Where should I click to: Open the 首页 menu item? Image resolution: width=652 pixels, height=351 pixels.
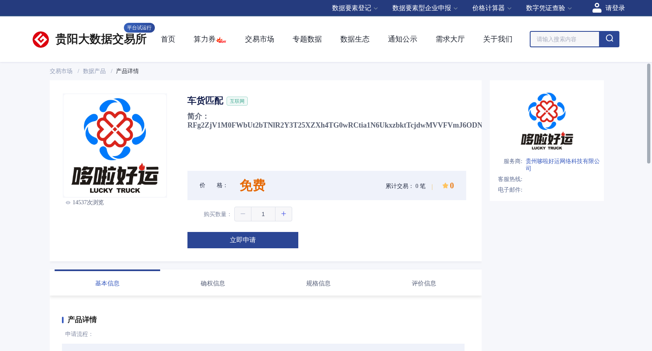(x=168, y=39)
